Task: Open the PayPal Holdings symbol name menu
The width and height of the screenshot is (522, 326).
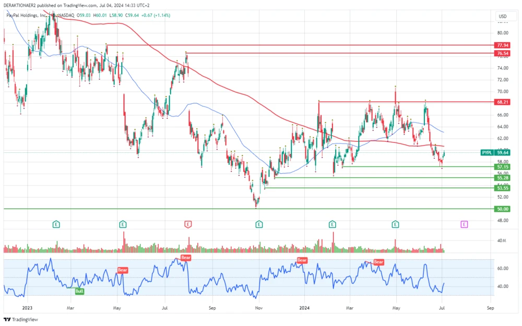Action: 25,16
